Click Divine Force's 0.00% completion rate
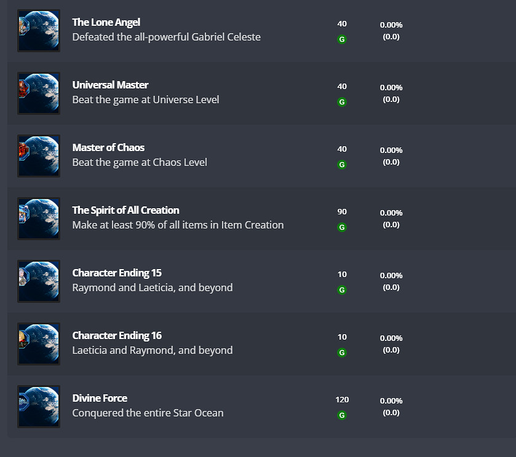 pyautogui.click(x=391, y=400)
